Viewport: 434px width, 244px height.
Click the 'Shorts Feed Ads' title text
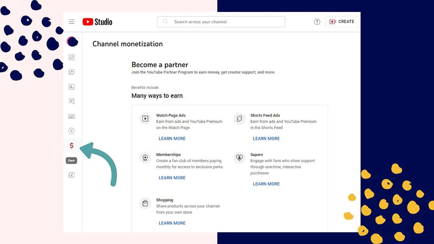click(x=265, y=115)
